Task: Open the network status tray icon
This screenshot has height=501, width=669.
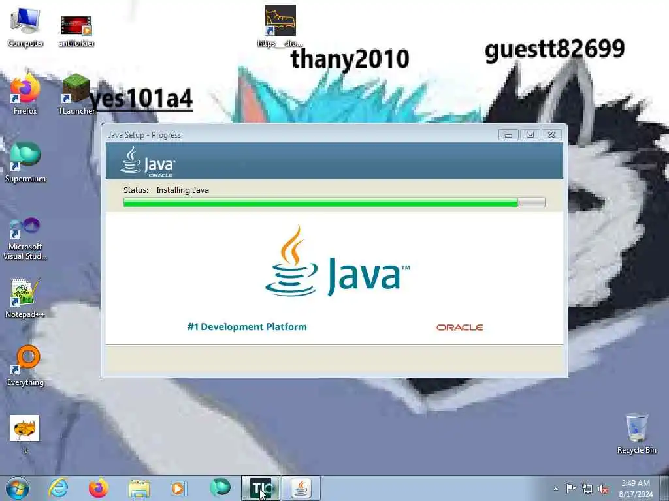Action: point(587,489)
